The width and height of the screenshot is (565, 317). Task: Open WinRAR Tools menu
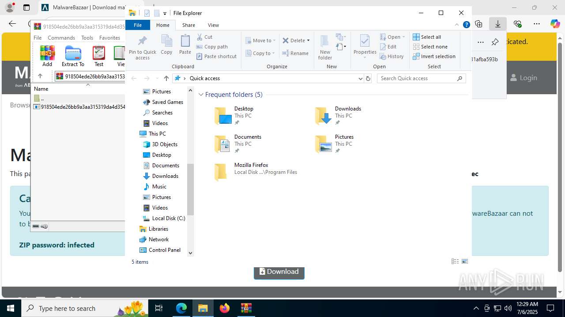coord(87,38)
